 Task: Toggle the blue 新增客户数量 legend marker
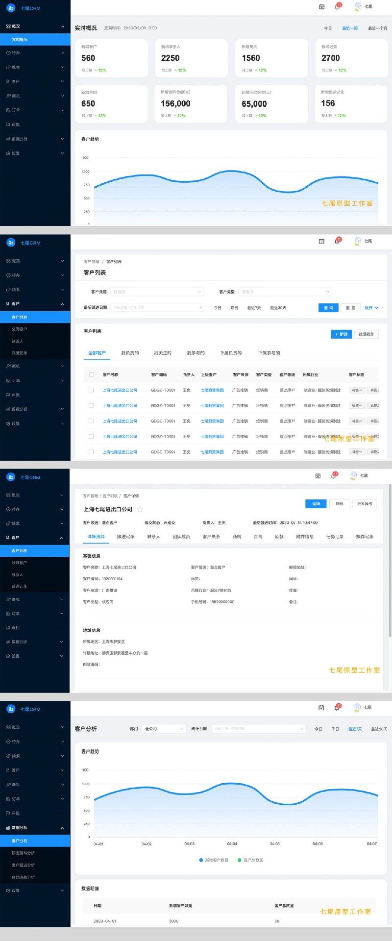tap(201, 860)
